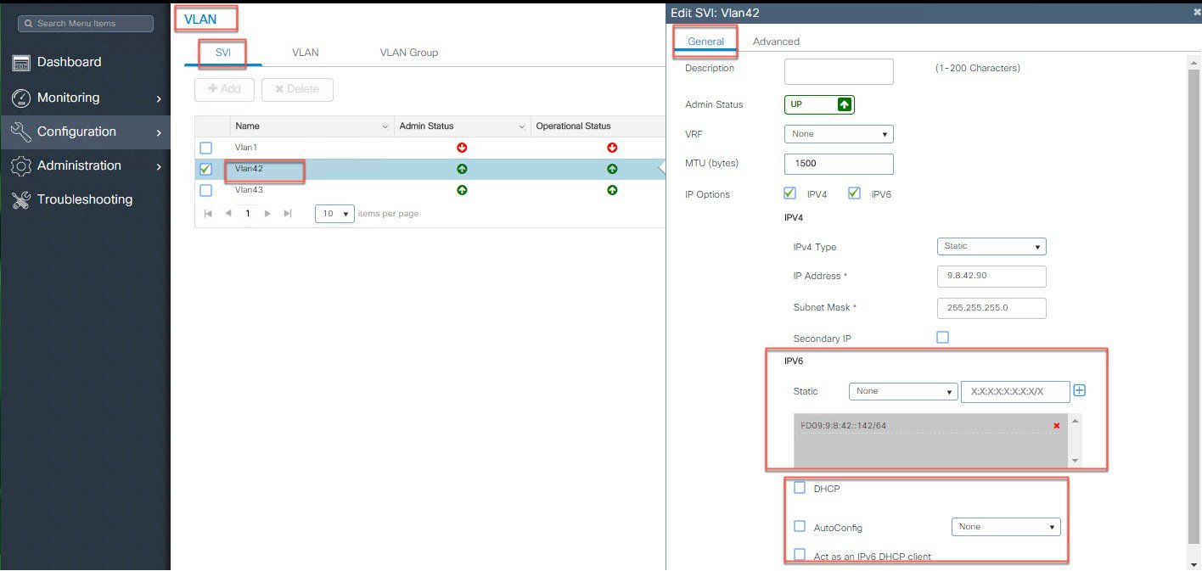Click the Vlan43 name entry
The height and width of the screenshot is (571, 1202).
[x=249, y=190]
